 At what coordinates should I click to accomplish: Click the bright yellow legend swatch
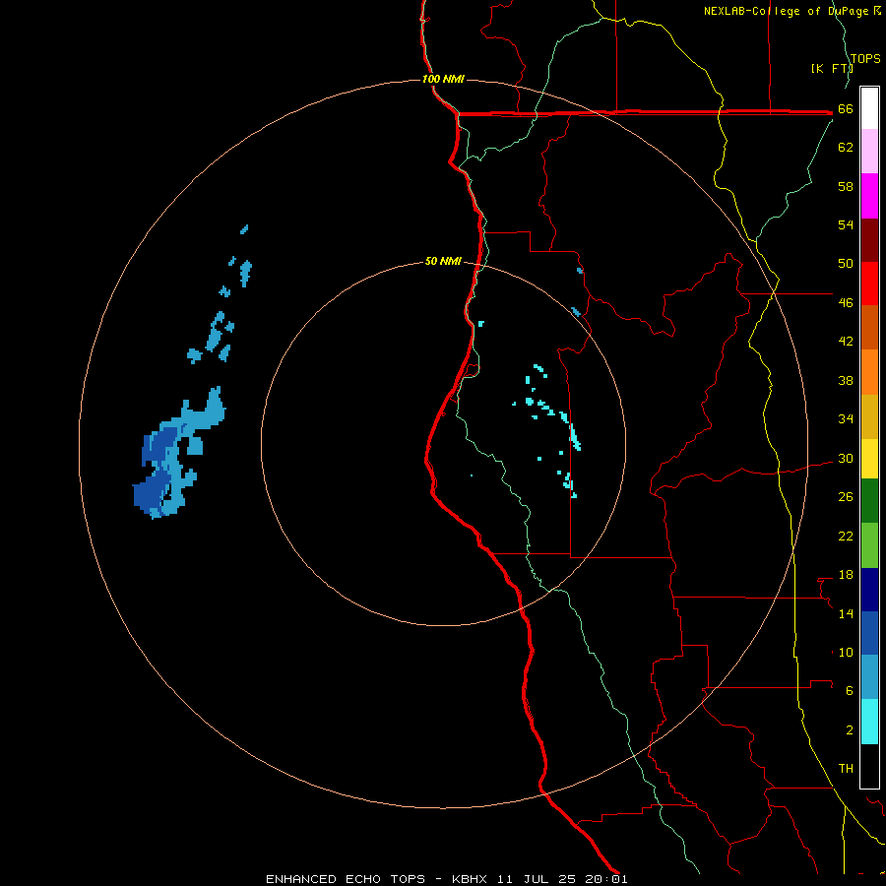[869, 458]
